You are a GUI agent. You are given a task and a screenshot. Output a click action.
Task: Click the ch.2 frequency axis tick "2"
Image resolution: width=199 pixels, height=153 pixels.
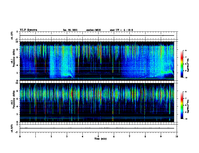(18, 114)
